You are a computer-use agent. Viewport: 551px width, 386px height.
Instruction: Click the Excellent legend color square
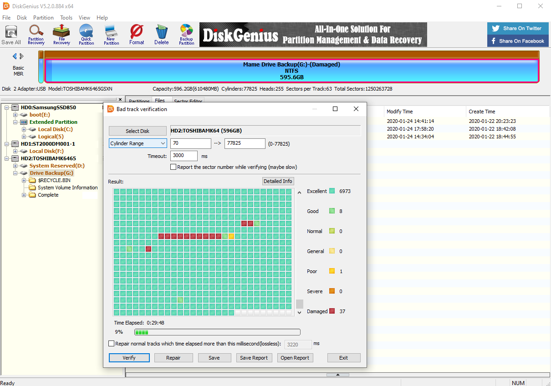coord(332,191)
